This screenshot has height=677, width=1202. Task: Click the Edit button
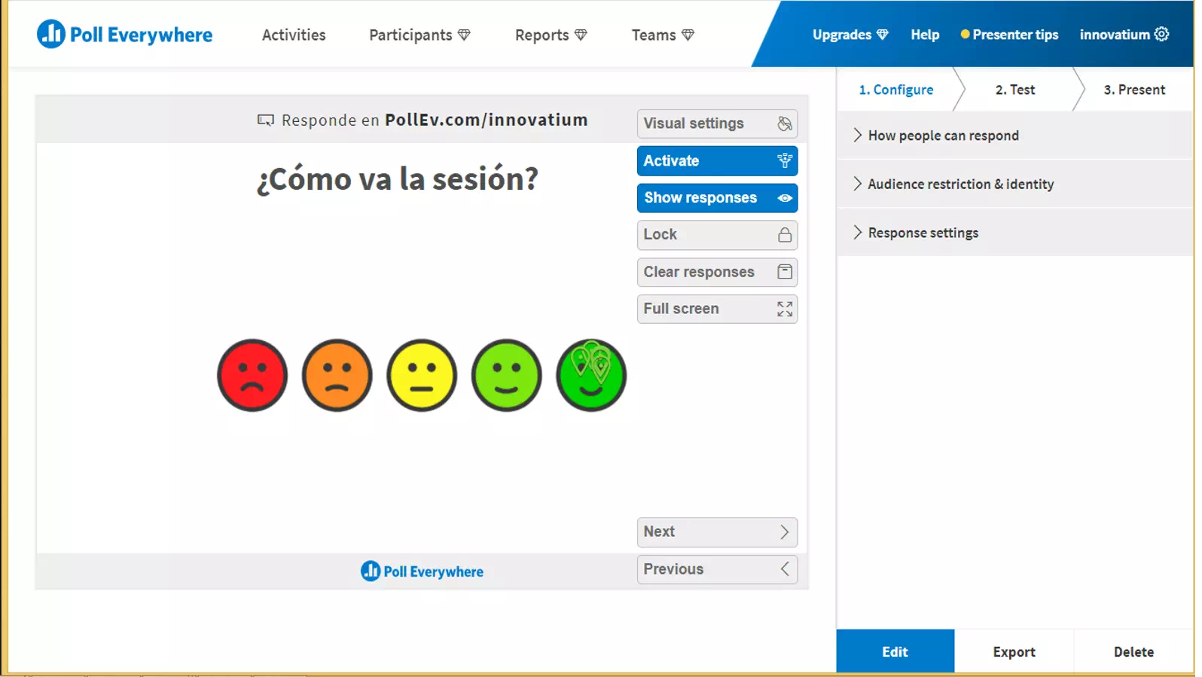tap(895, 651)
